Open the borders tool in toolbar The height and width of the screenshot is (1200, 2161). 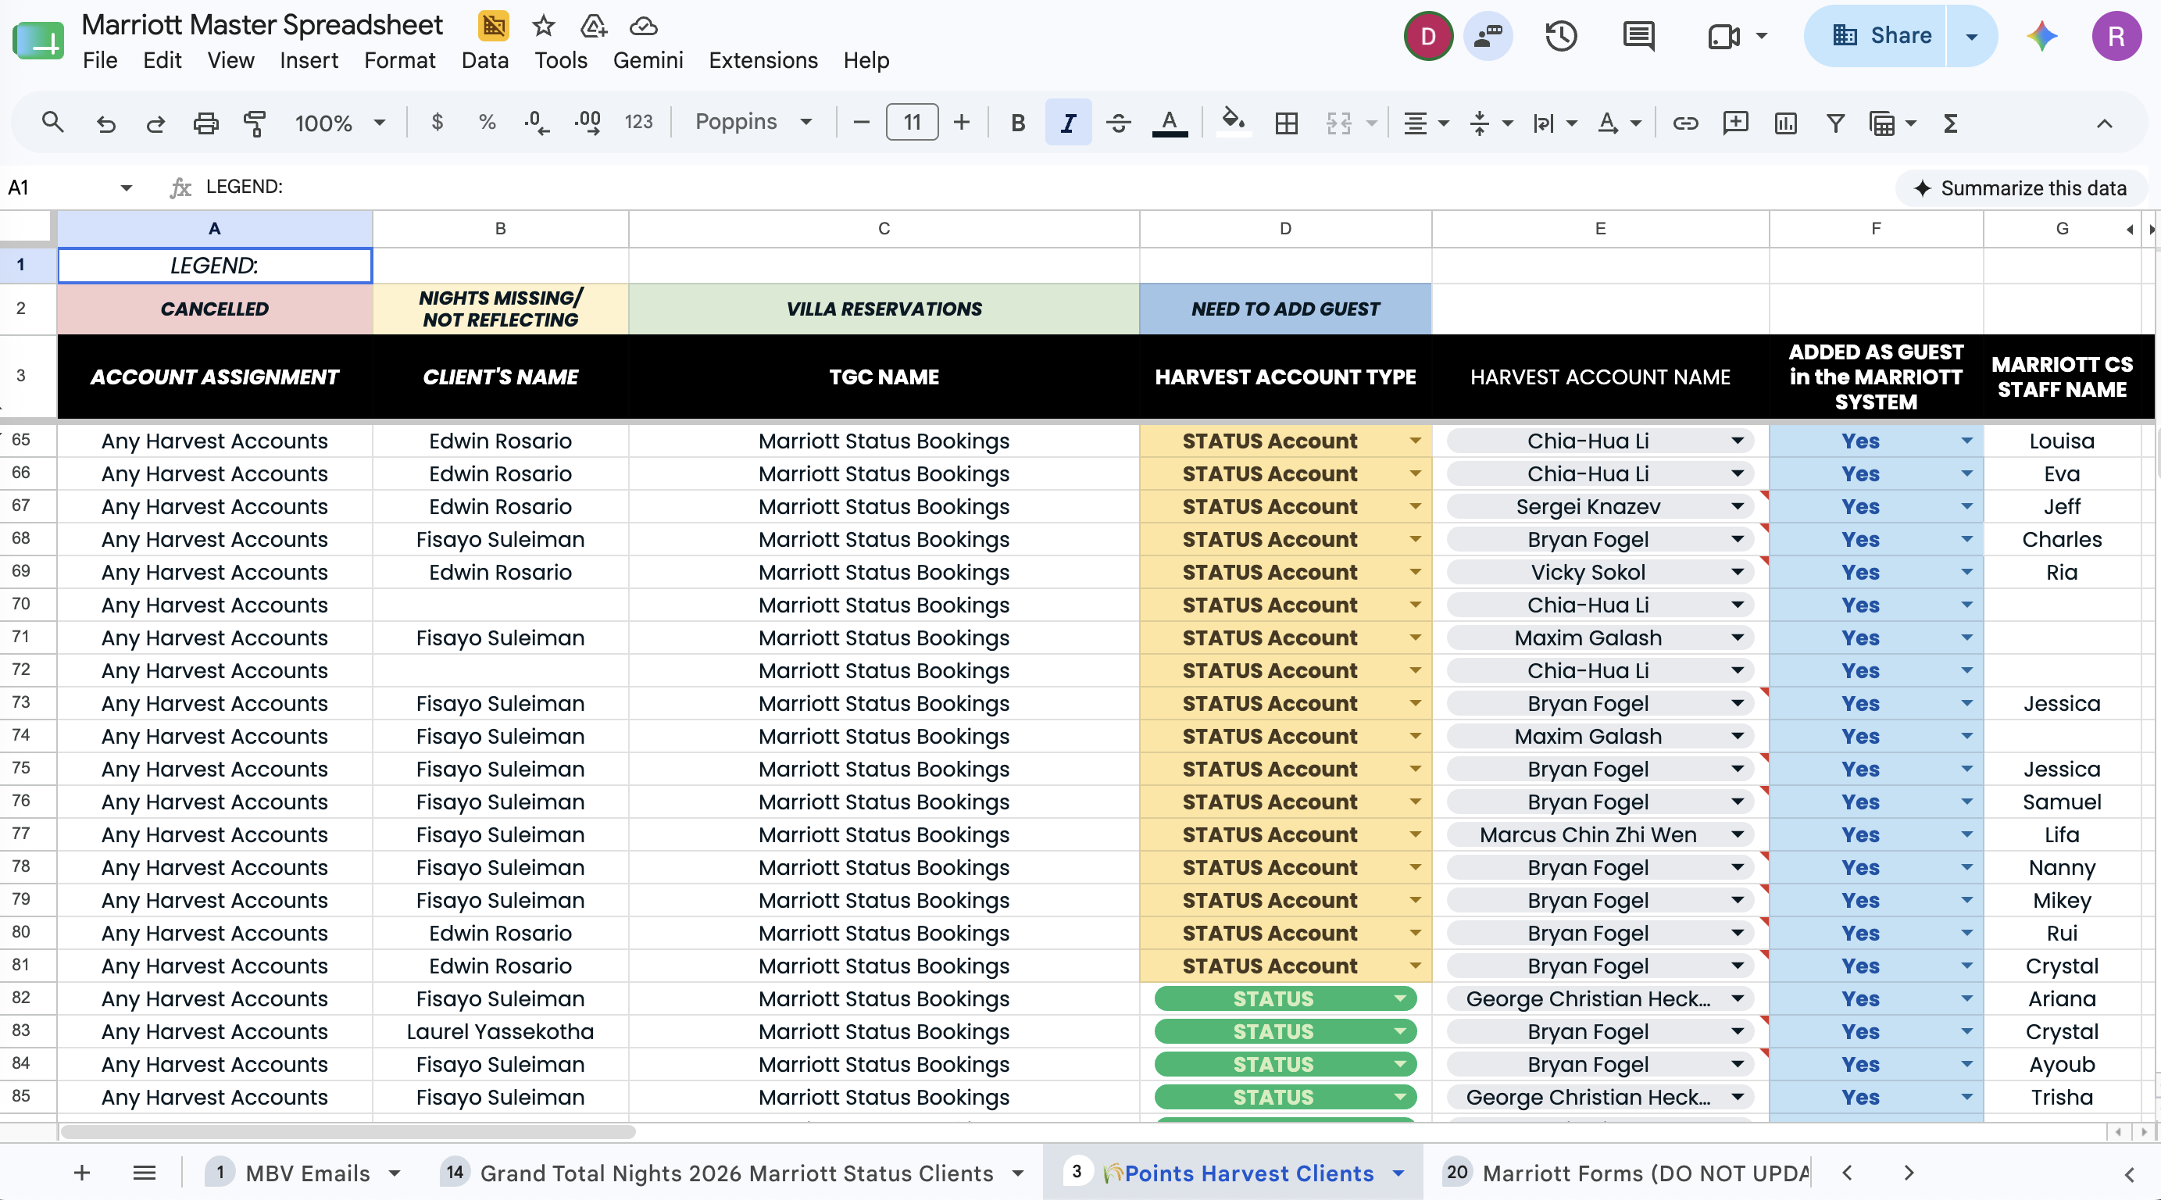tap(1286, 123)
